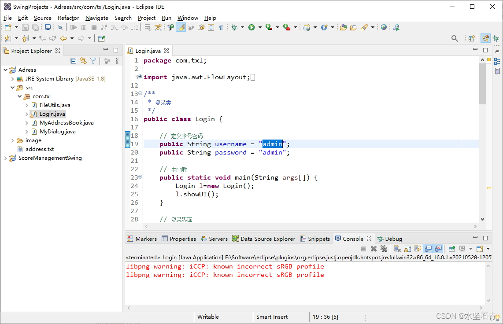The height and width of the screenshot is (324, 503).
Task: Click Remove All Terminated Launches in Console toolbar
Action: pyautogui.click(x=384, y=249)
